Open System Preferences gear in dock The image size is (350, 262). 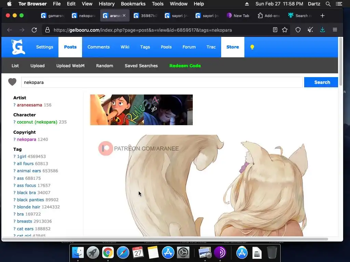click(x=183, y=253)
